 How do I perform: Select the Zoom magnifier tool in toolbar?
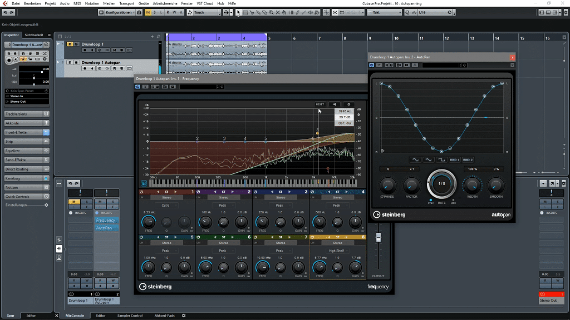click(271, 12)
